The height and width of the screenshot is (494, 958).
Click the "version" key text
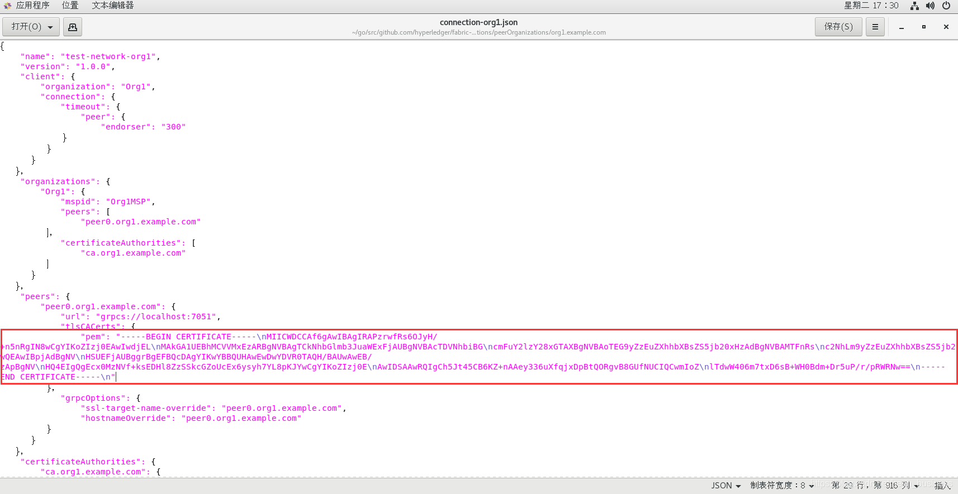pos(43,66)
